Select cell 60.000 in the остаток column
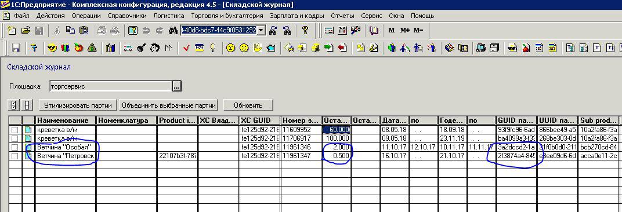This screenshot has width=622, height=212. click(x=336, y=130)
